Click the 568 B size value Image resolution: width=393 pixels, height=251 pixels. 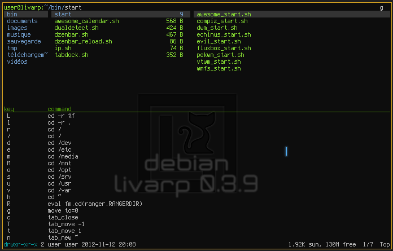tap(174, 21)
